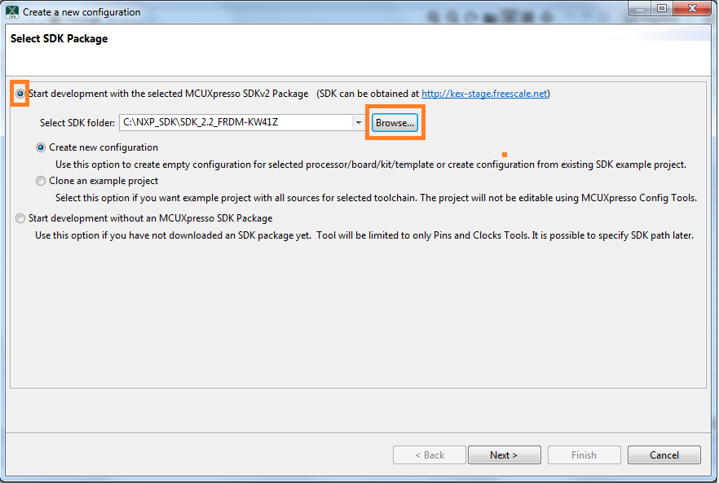This screenshot has width=719, height=483.
Task: Click the greyed-out Finish button
Action: 584,455
